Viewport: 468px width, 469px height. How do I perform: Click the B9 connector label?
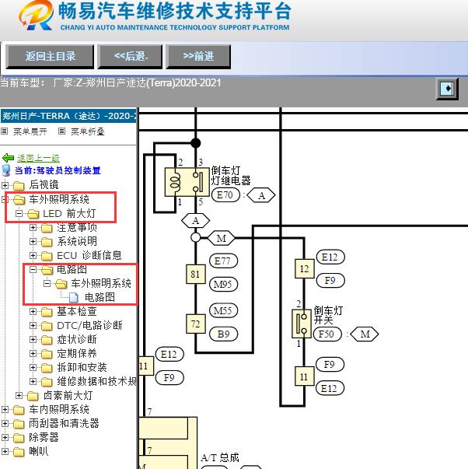[x=223, y=334]
